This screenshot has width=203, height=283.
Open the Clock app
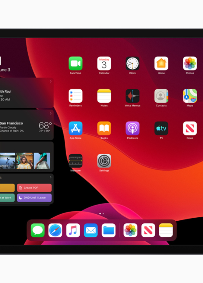coord(132,63)
